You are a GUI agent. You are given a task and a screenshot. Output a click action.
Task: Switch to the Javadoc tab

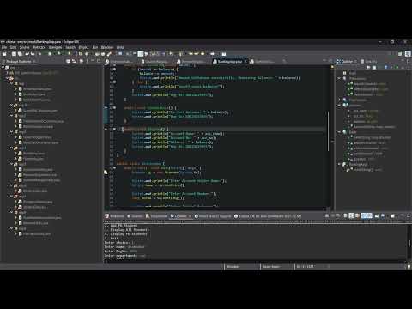click(x=135, y=216)
